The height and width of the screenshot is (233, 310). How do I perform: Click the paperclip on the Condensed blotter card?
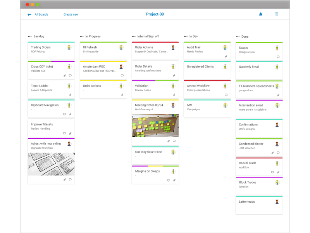(272, 153)
